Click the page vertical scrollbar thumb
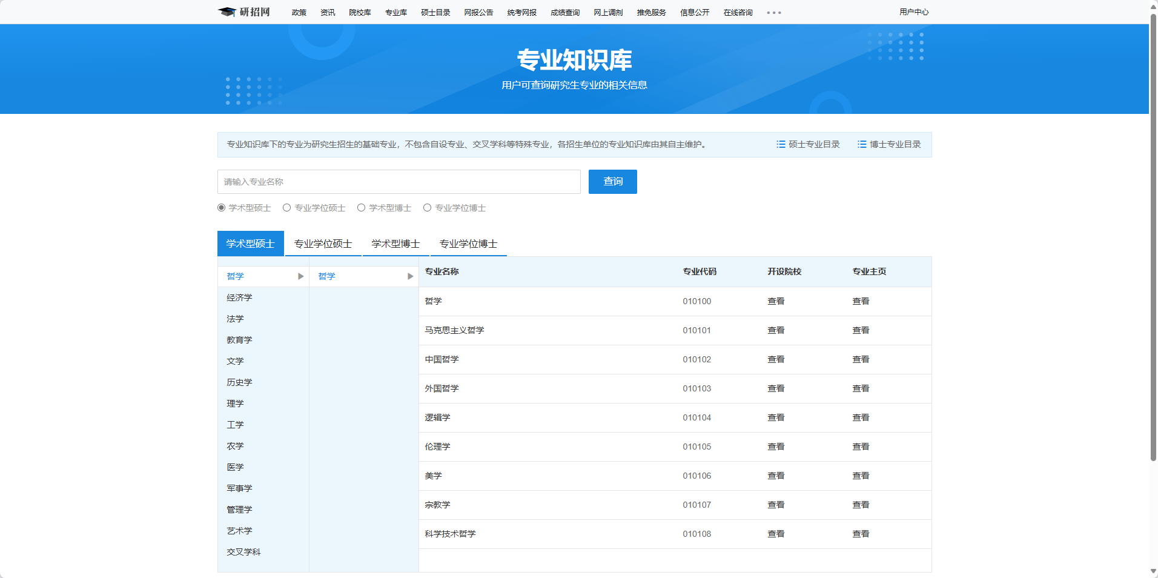 pos(1153,236)
